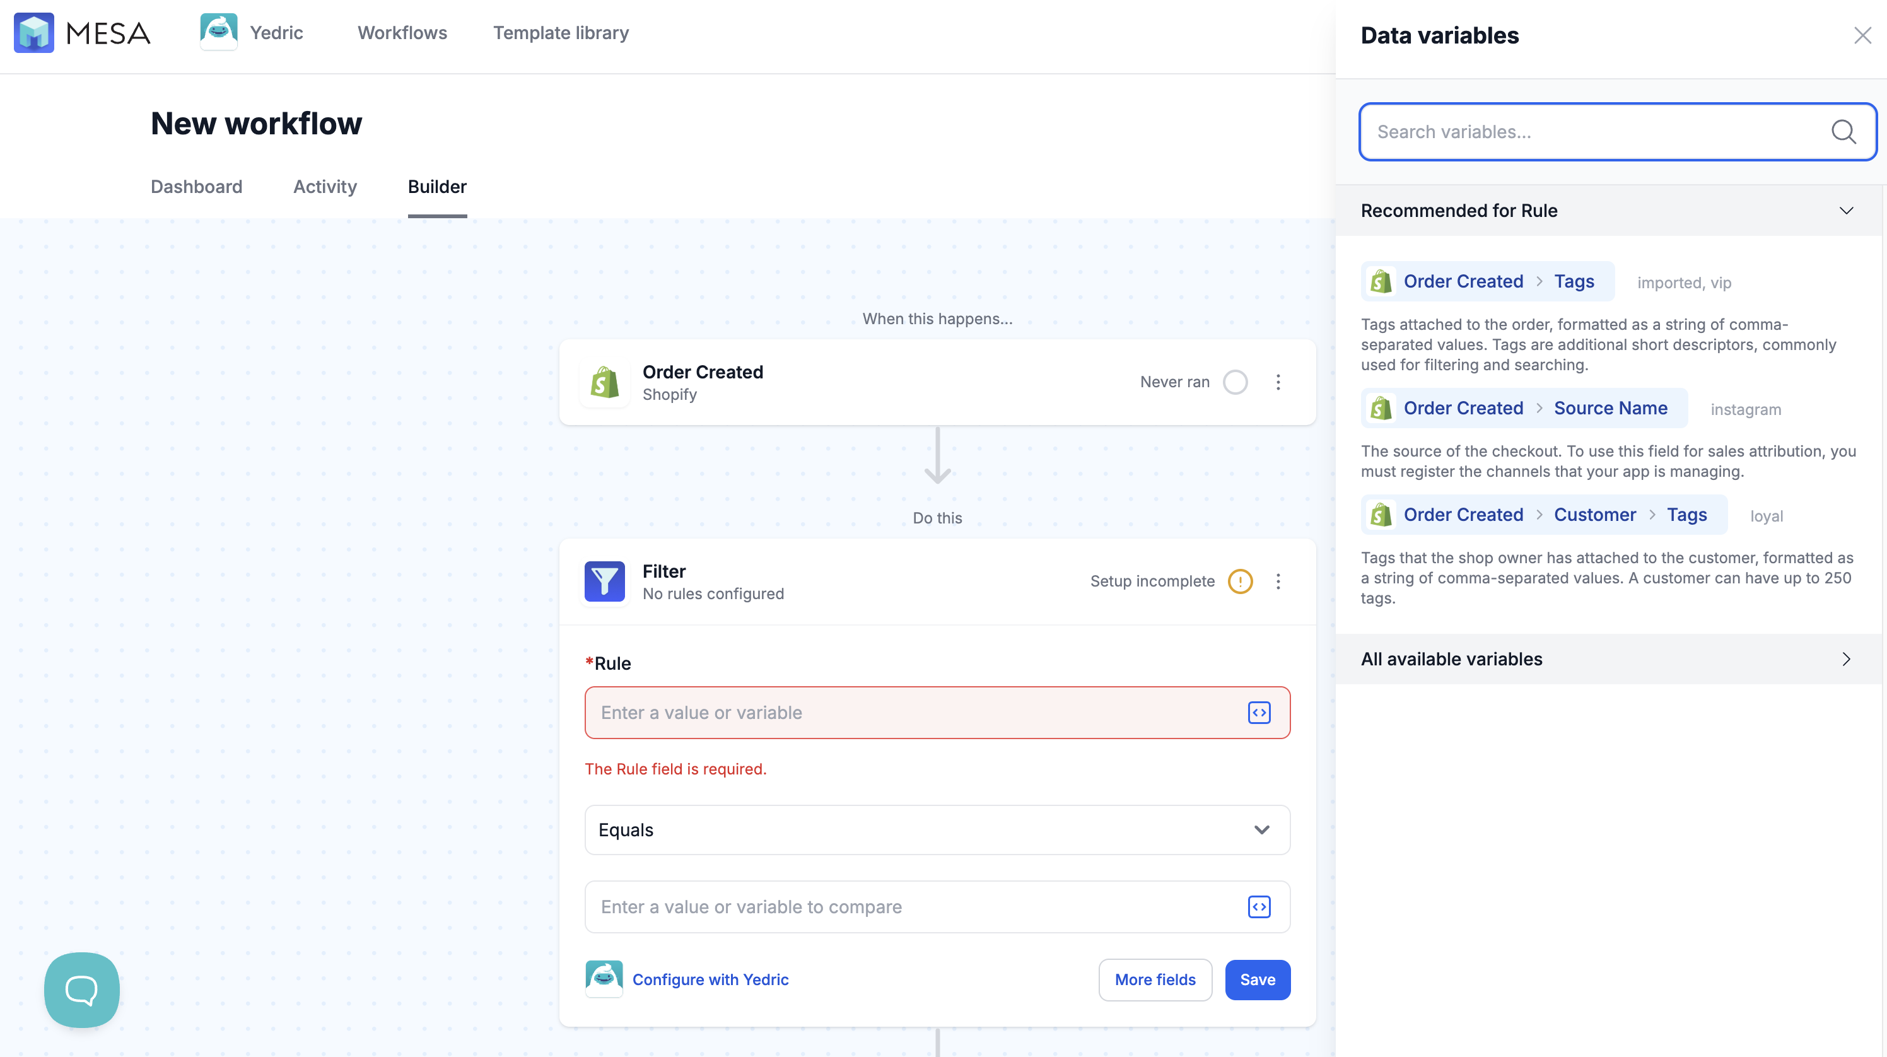1887x1057 pixels.
Task: Click the Save button
Action: (1257, 979)
